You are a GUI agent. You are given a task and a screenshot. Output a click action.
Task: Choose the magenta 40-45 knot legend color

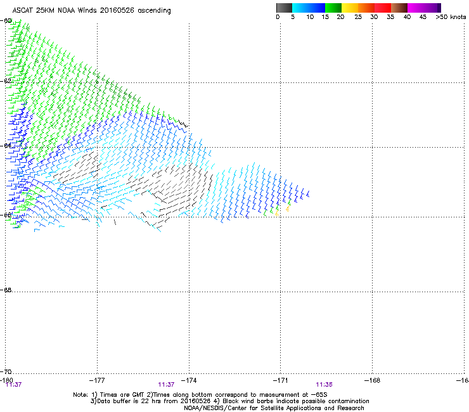click(x=416, y=8)
